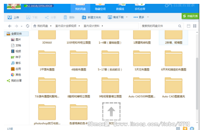Open the 传输列表 transfer list
Screen dimensions: 200x130
(190, 16)
